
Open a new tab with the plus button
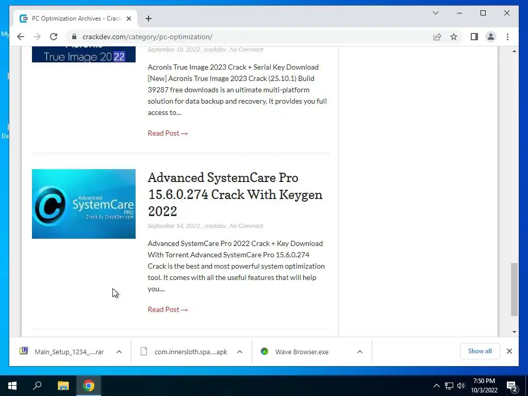148,19
